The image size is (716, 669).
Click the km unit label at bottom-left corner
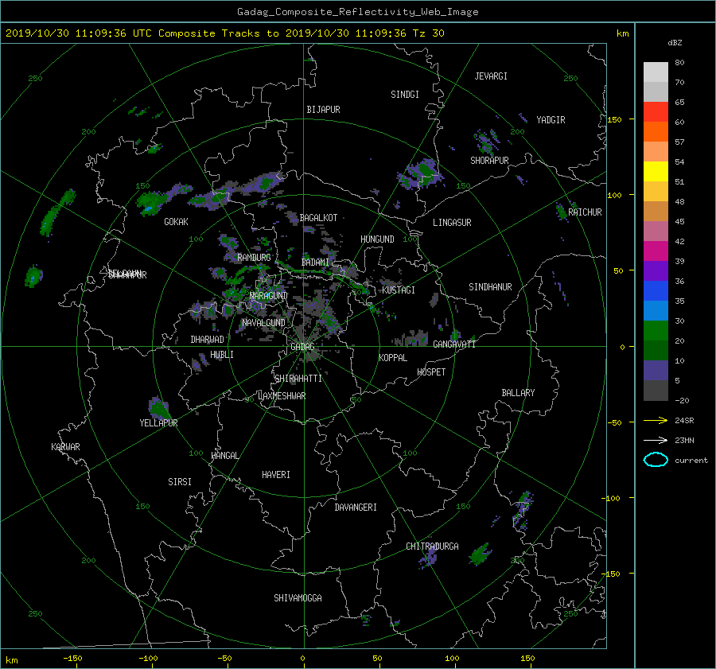[x=11, y=660]
